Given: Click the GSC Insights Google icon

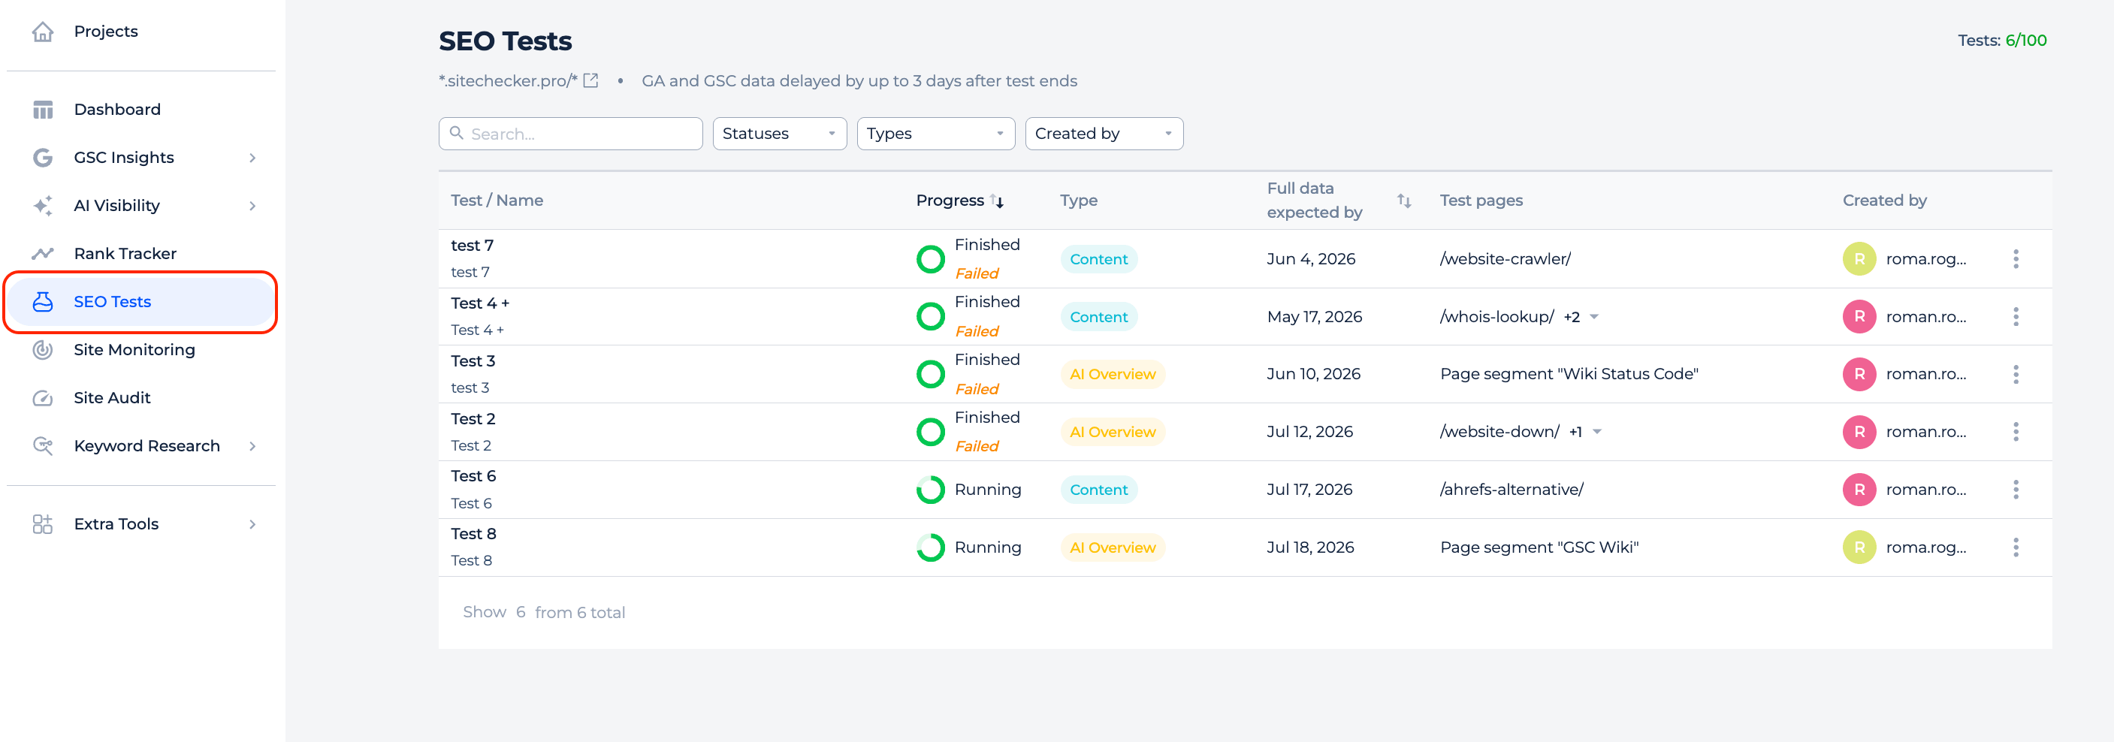Looking at the screenshot, I should coord(43,158).
